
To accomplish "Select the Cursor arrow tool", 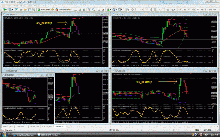I will [128, 10].
